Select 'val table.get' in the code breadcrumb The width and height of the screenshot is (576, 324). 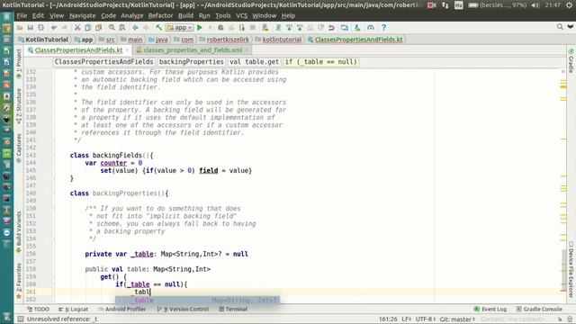click(x=254, y=62)
